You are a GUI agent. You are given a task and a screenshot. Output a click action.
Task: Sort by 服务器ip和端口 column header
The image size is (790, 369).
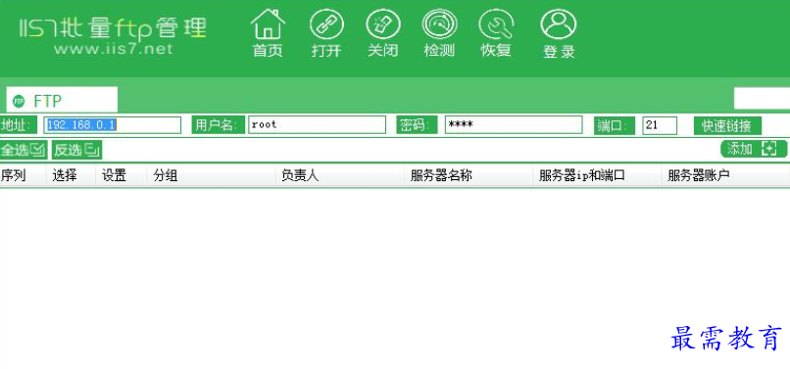point(597,175)
